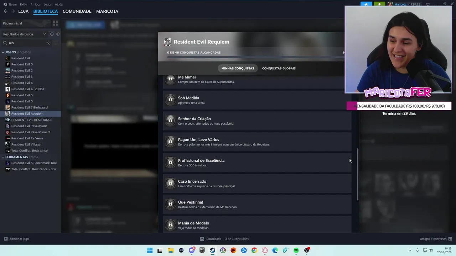456x256 pixels.
Task: Click the locked icon of 'Sob Medida' achievement
Action: point(171,100)
